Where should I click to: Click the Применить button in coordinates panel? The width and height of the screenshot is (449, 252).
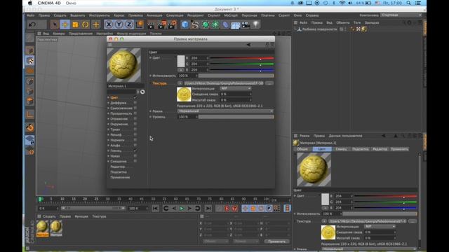(276, 241)
